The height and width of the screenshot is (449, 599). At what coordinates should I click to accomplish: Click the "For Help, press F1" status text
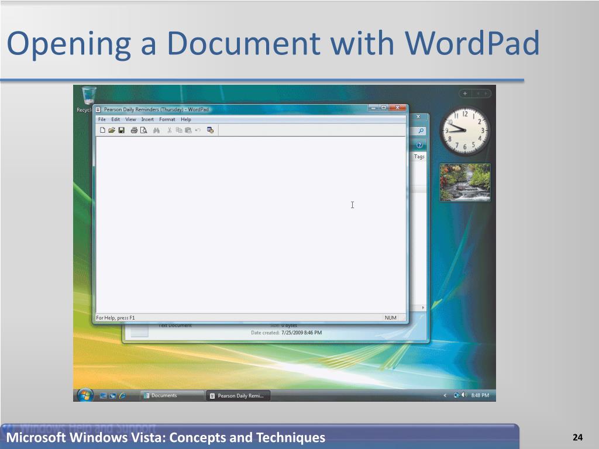coord(115,317)
